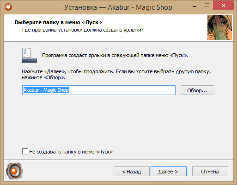Screen dimensions: 237x185
Task: Click the instruction text 'Нажмите «Далее», чтобы продолжить'
Action: pyautogui.click(x=68, y=71)
